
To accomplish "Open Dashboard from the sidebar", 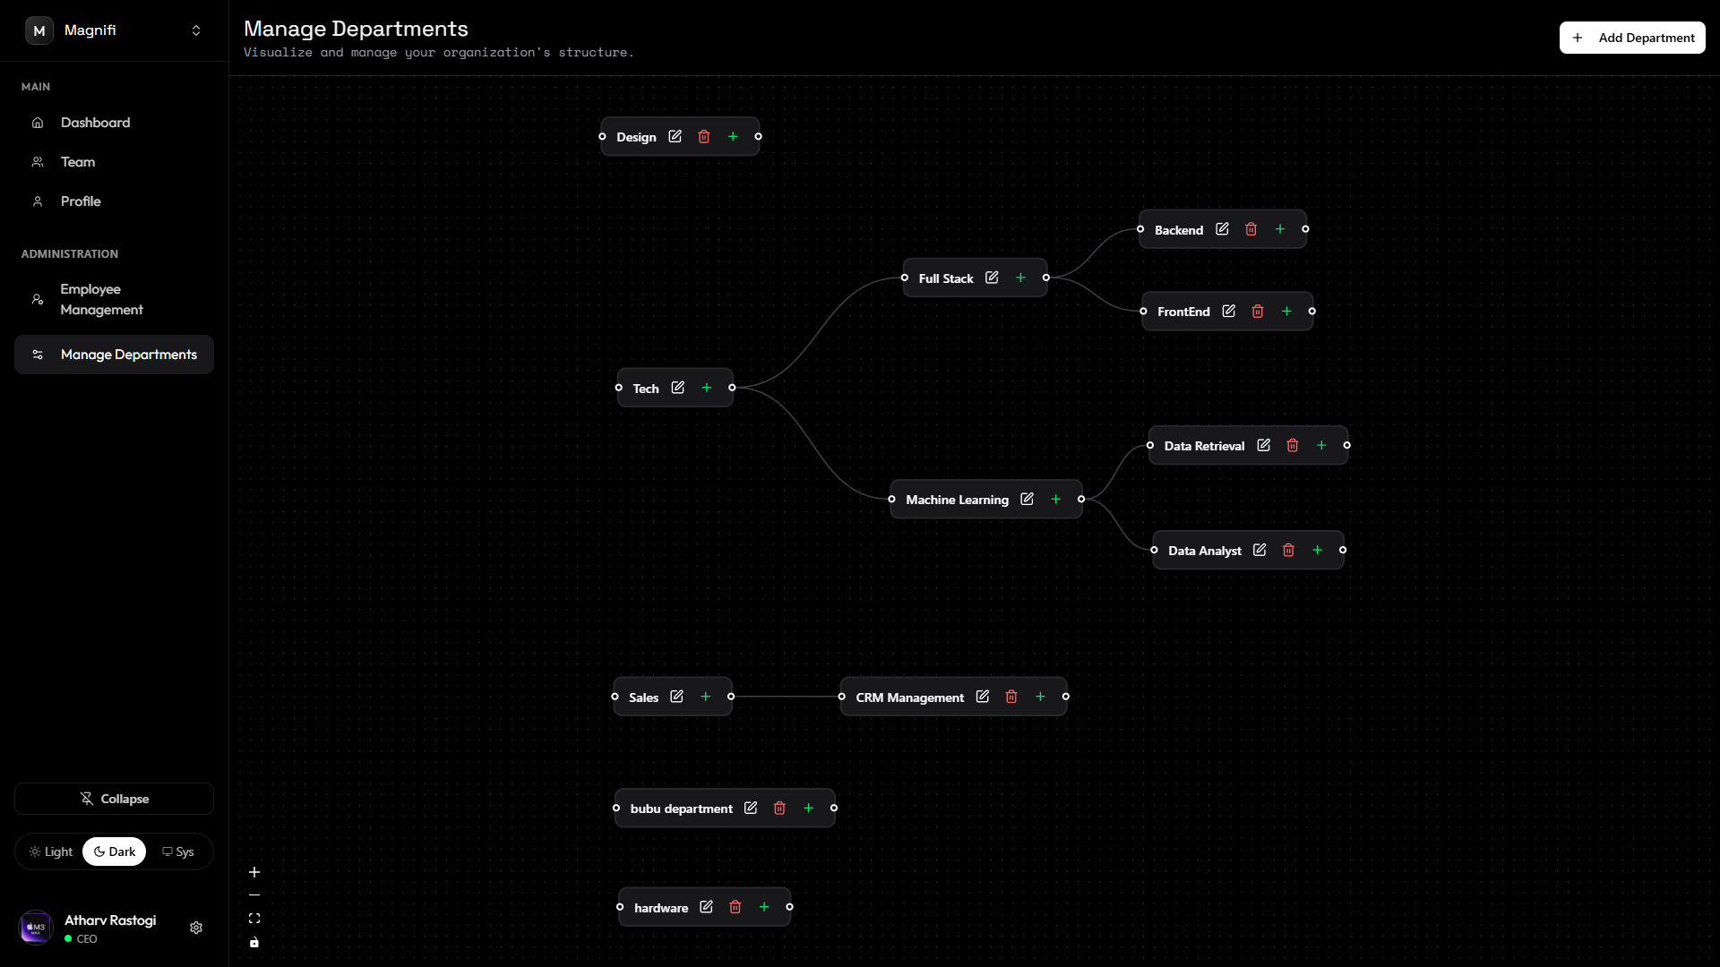I will (95, 122).
